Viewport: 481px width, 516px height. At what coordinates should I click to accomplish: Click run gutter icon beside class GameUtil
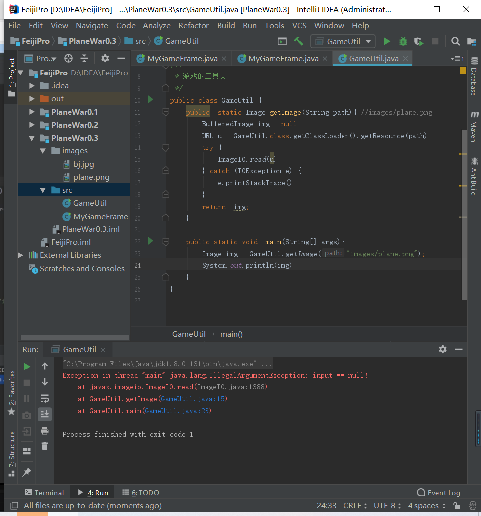point(151,99)
